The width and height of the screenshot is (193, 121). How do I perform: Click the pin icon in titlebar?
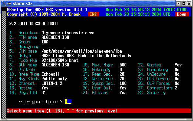pyautogui.click(x=9, y=4)
